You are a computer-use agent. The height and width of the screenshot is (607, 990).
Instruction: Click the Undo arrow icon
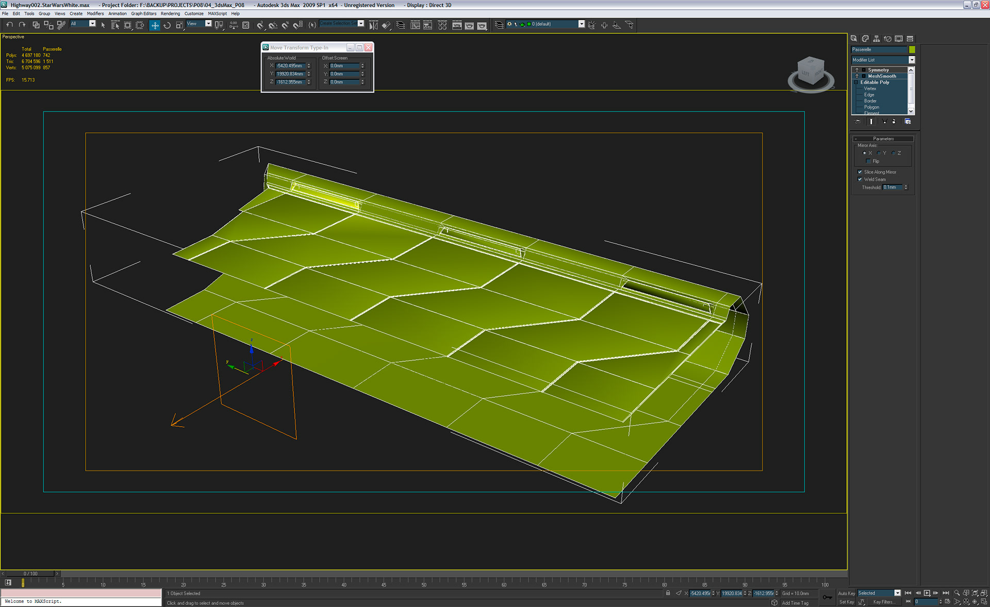(9, 25)
